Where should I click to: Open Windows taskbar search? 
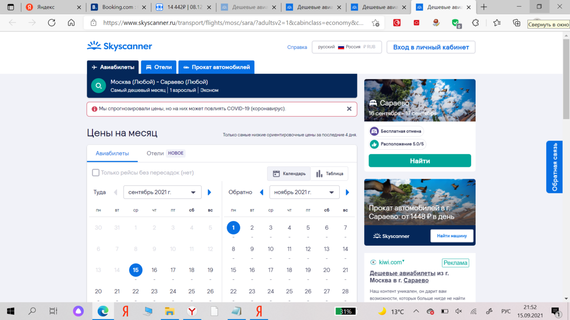point(32,311)
